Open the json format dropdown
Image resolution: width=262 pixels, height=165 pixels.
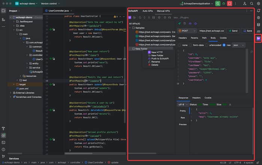(x=238, y=45)
